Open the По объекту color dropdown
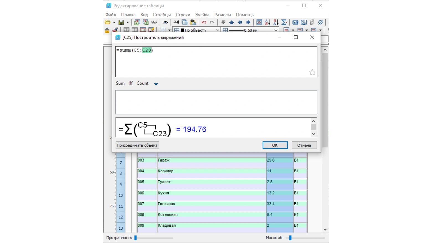Screen dimensions: 432x243 pos(217,30)
